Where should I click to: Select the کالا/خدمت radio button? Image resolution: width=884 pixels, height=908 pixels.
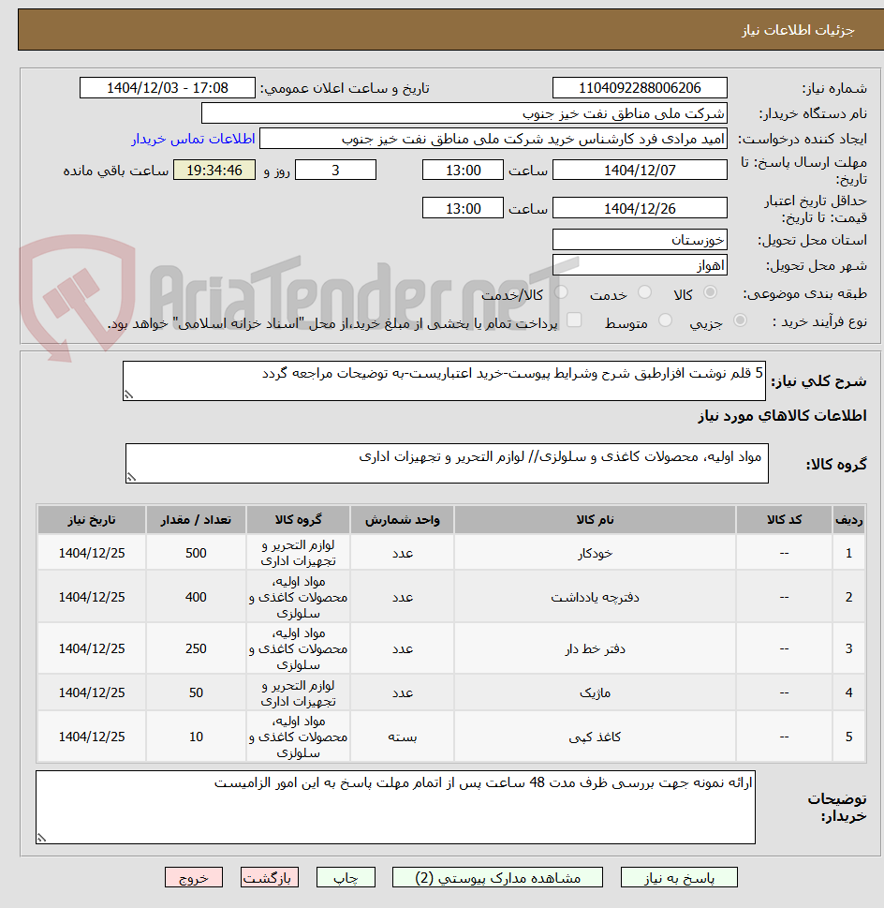561,292
